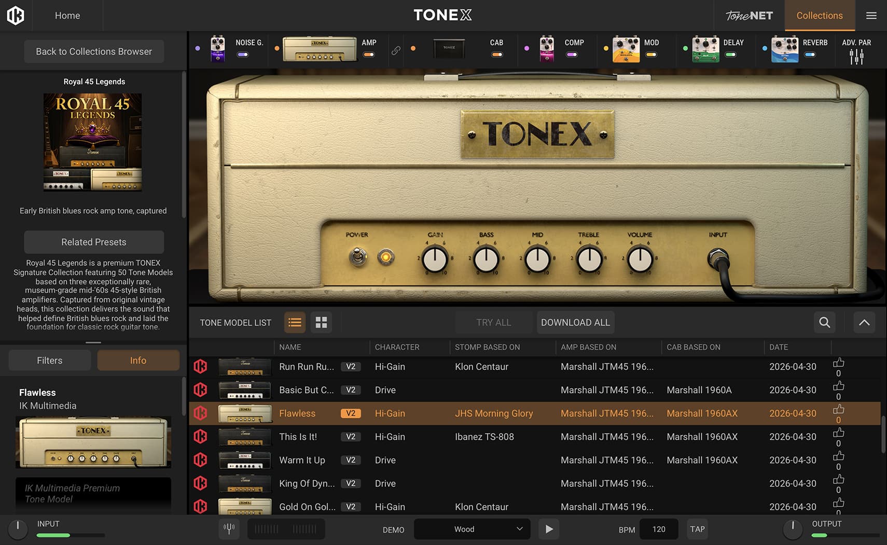Switch tone model list to list view
Screen dimensions: 887x545
coord(295,322)
